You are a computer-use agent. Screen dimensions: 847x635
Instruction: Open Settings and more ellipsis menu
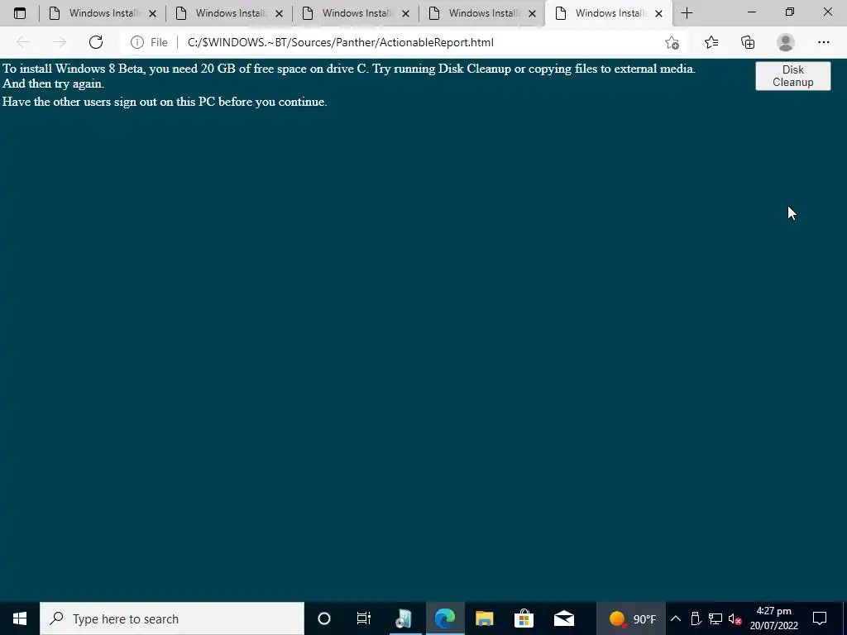click(823, 42)
